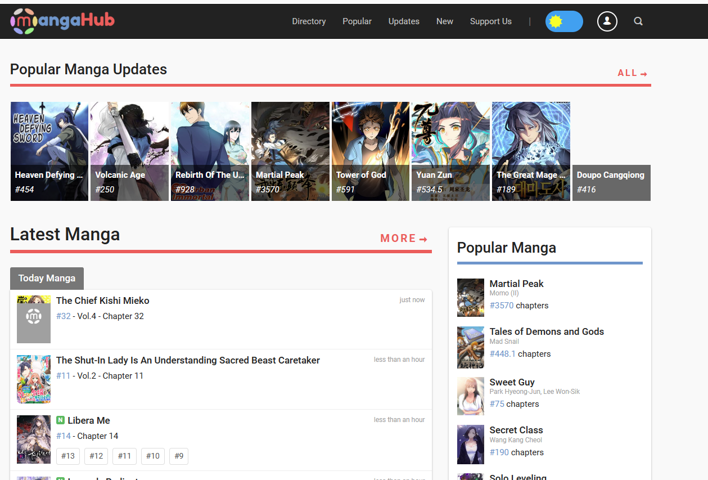
Task: Open the Popular menu item
Action: pos(357,21)
